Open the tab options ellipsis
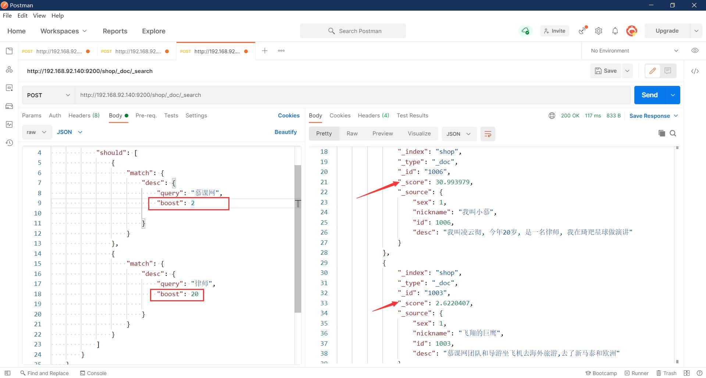The height and width of the screenshot is (378, 706). 281,51
